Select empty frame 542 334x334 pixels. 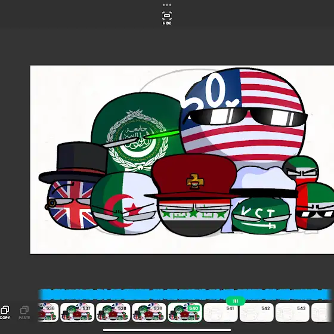click(x=256, y=313)
